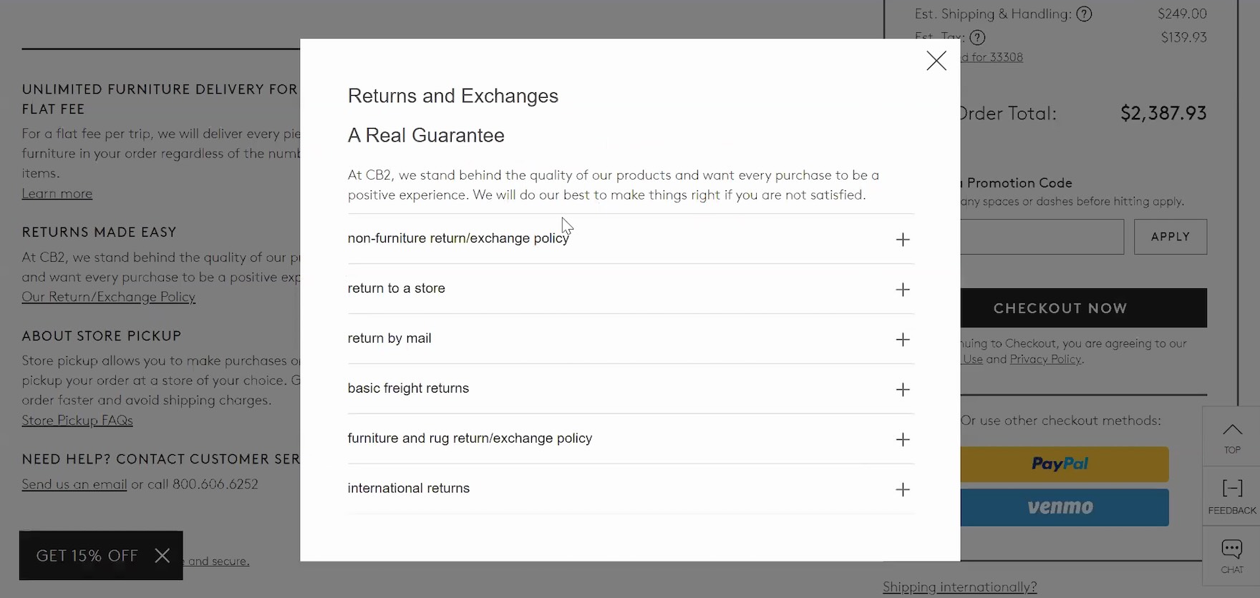Close the Returns and Exchanges dialog

(936, 61)
